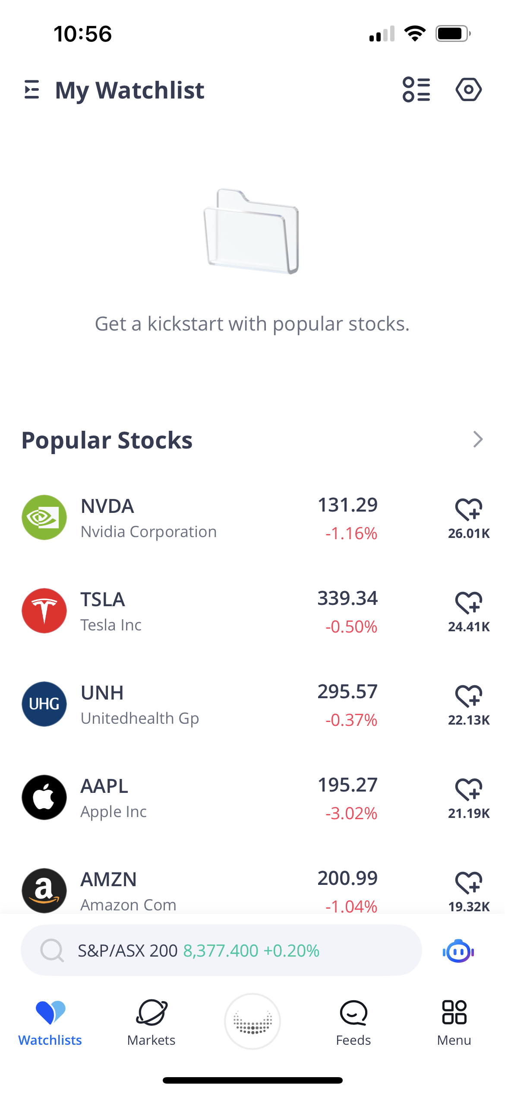Open the Tesla logo icon
Screen dimensions: 505x1094
pos(44,611)
